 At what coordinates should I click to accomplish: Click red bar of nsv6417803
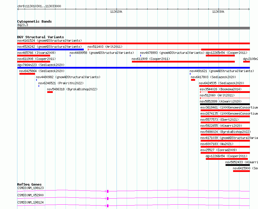tap(193, 80)
